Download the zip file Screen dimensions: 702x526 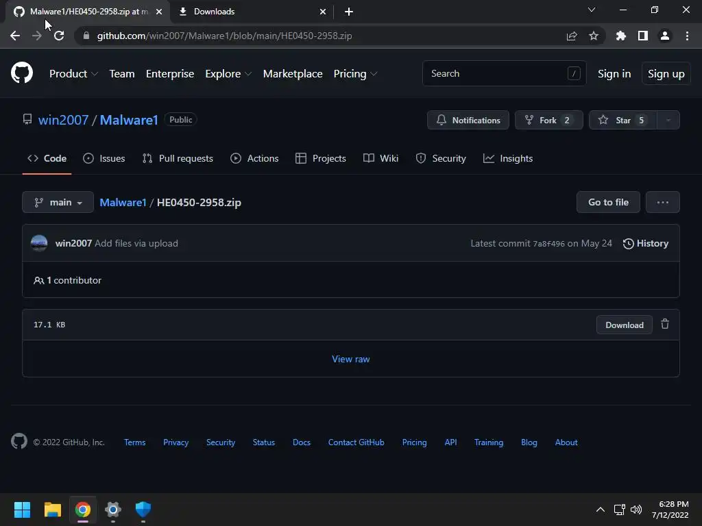[x=624, y=325]
